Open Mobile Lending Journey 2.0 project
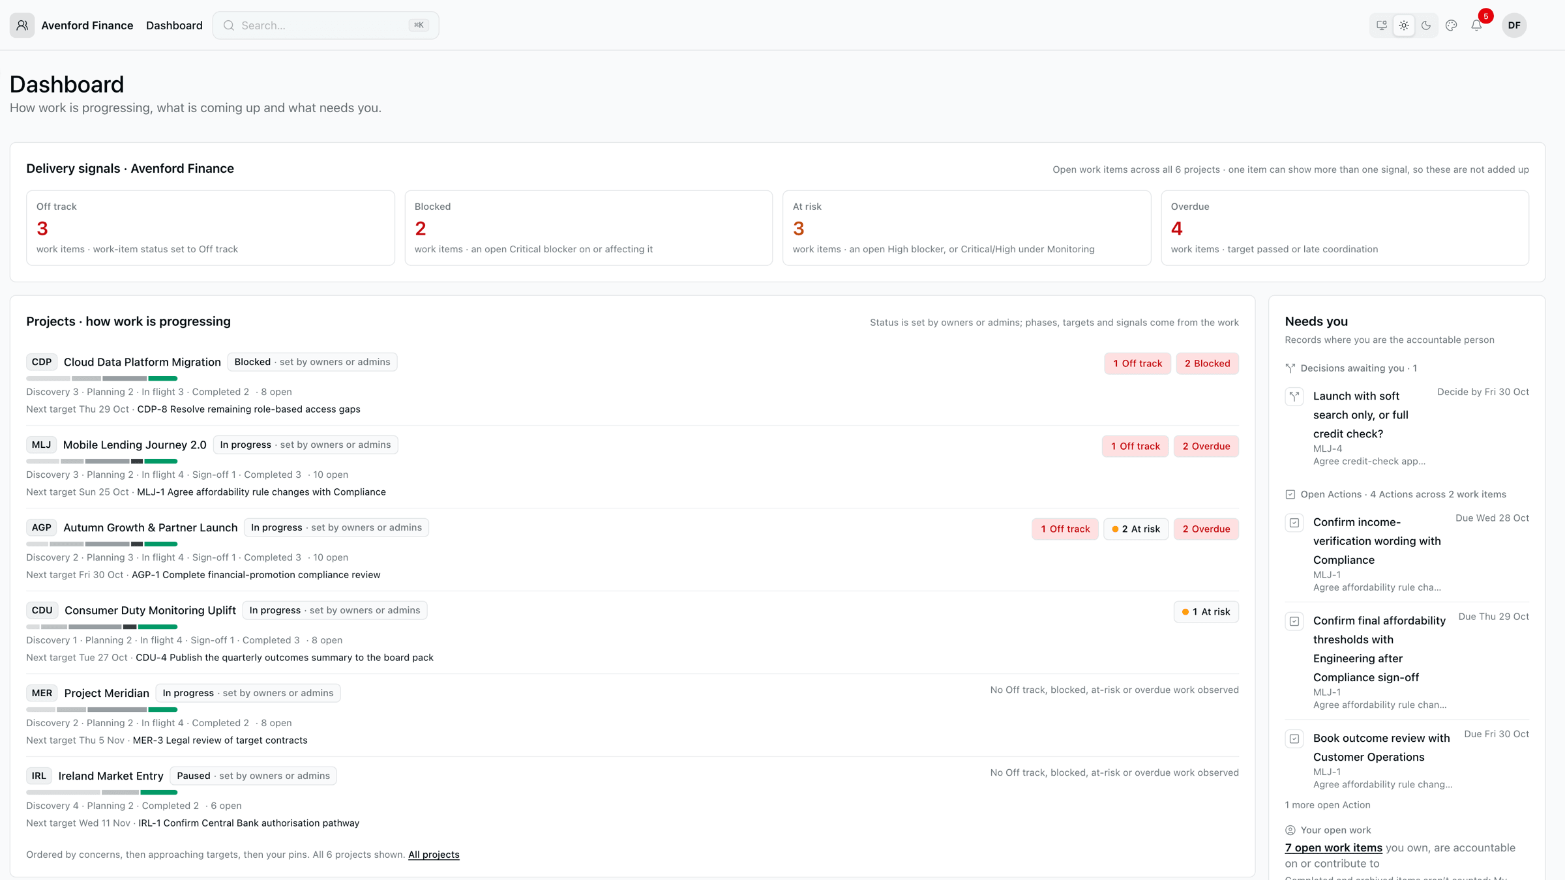Image resolution: width=1565 pixels, height=880 pixels. click(134, 445)
